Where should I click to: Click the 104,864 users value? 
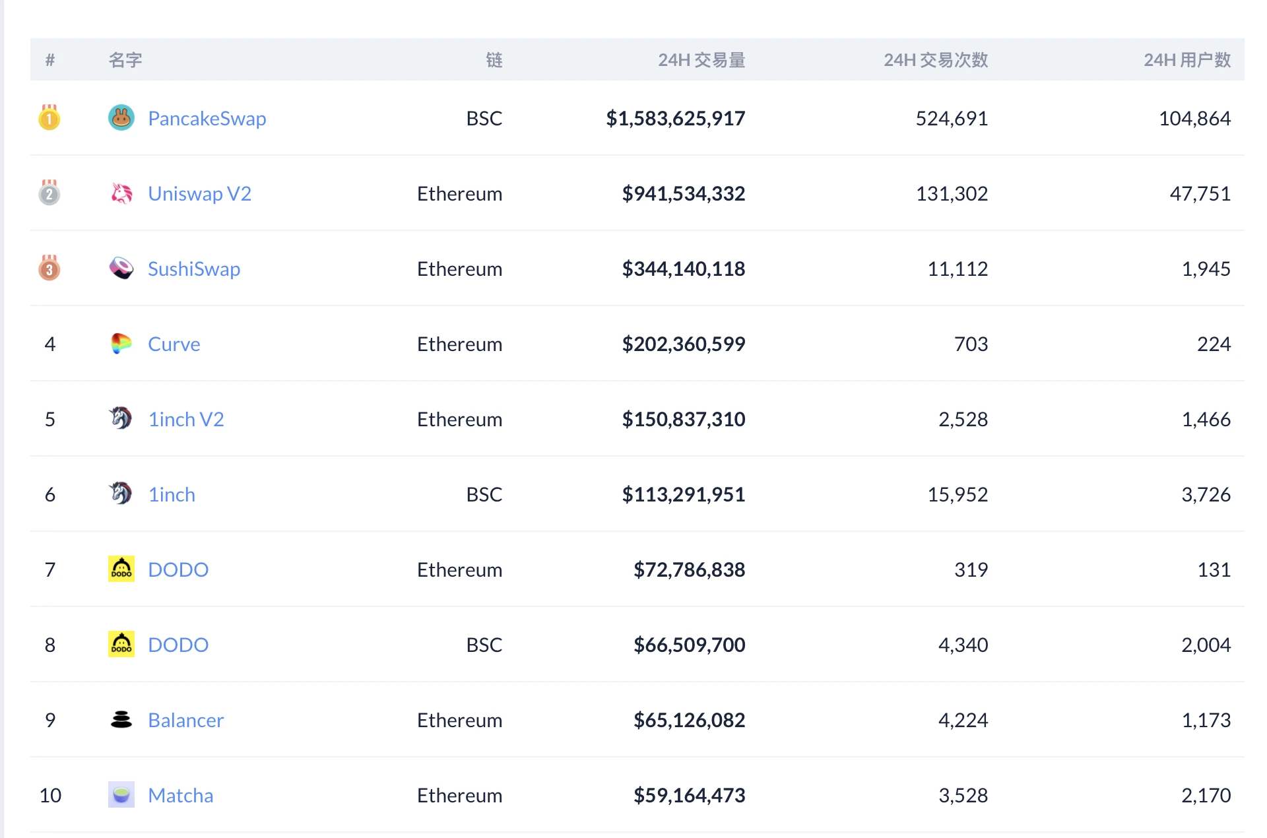[1194, 119]
